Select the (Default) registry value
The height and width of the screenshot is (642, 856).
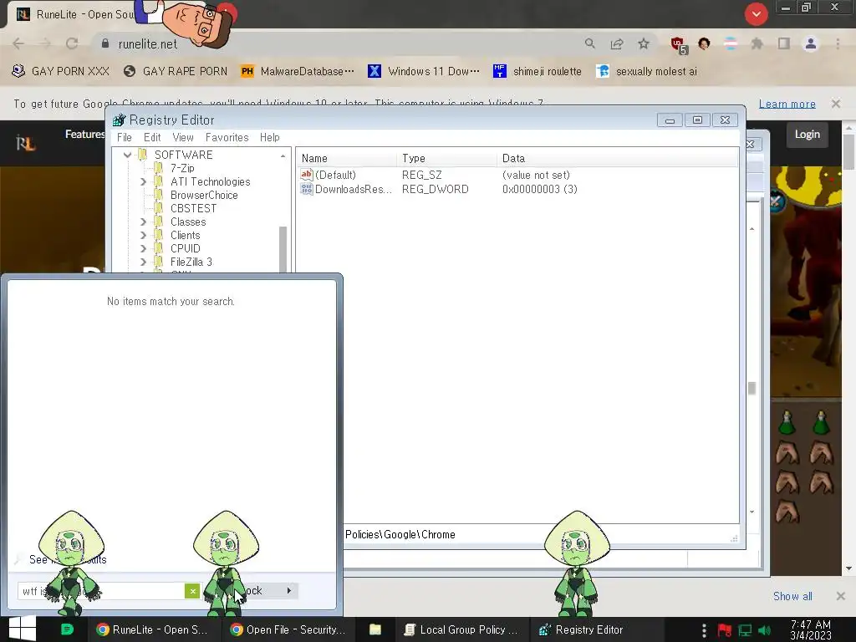tap(335, 175)
